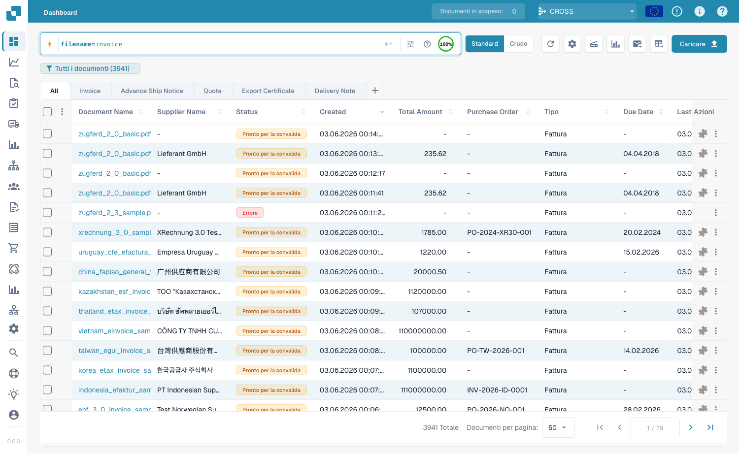Select checkbox for korea_etax_invoice row
Image resolution: width=739 pixels, height=453 pixels.
[x=47, y=370]
